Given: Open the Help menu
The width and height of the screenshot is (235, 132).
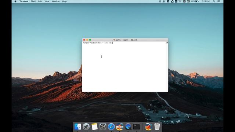Looking at the screenshot, I should click(x=64, y=1).
